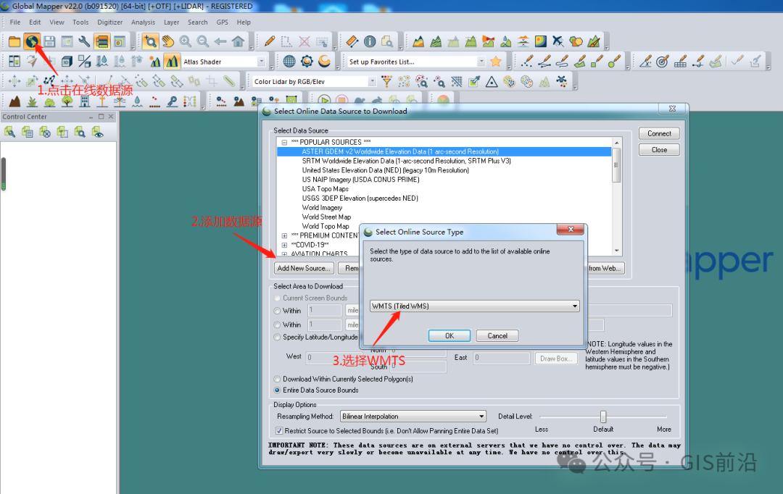
Task: Open the Bilinear Interpolation resampling dropdown
Action: pyautogui.click(x=413, y=416)
